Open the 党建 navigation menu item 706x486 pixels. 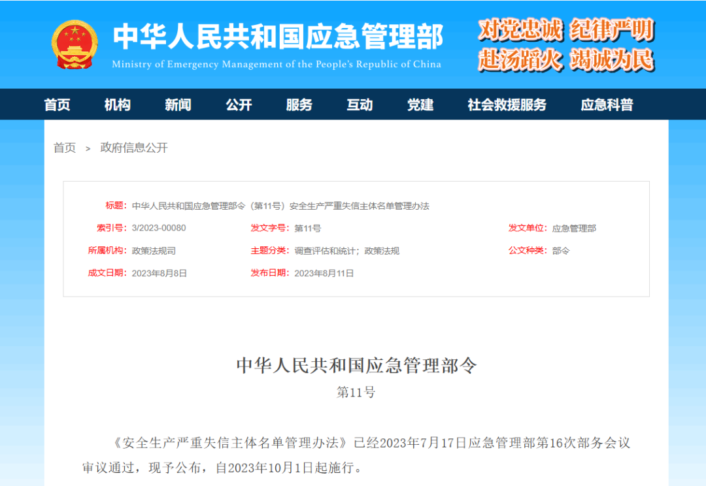click(420, 105)
